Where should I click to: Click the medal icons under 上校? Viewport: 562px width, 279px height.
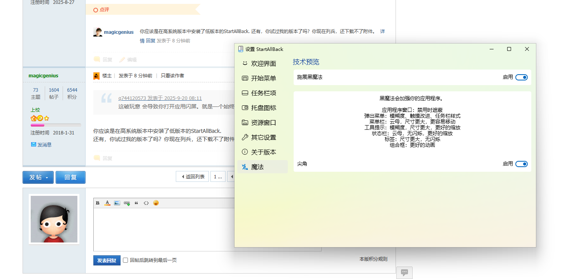click(40, 118)
